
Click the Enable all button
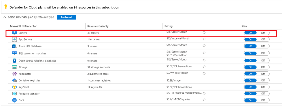[67, 17]
